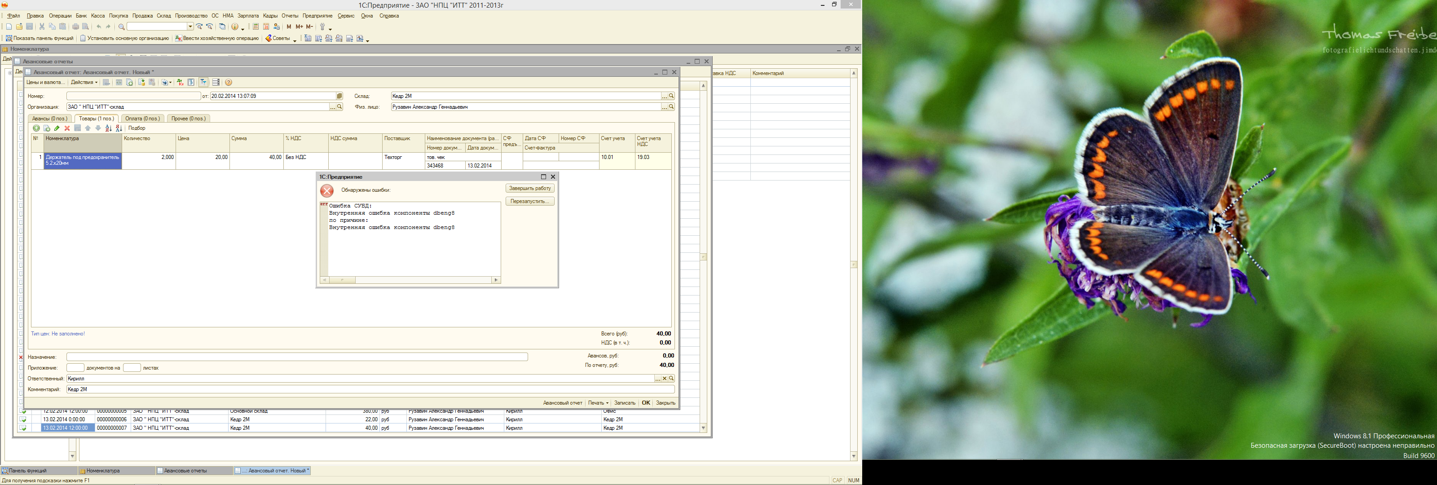Image resolution: width=1437 pixels, height=485 pixels.
Task: Click the Комментарий field containing Кедр 2М
Action: [370, 389]
